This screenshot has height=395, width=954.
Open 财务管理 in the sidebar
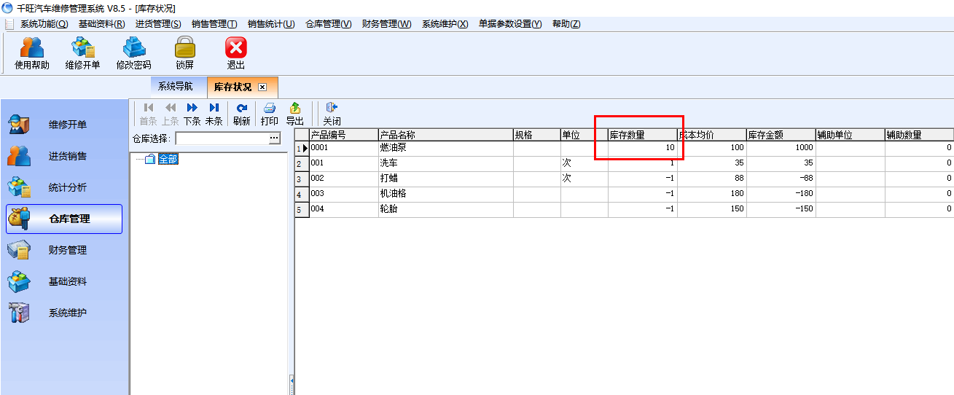pyautogui.click(x=64, y=250)
